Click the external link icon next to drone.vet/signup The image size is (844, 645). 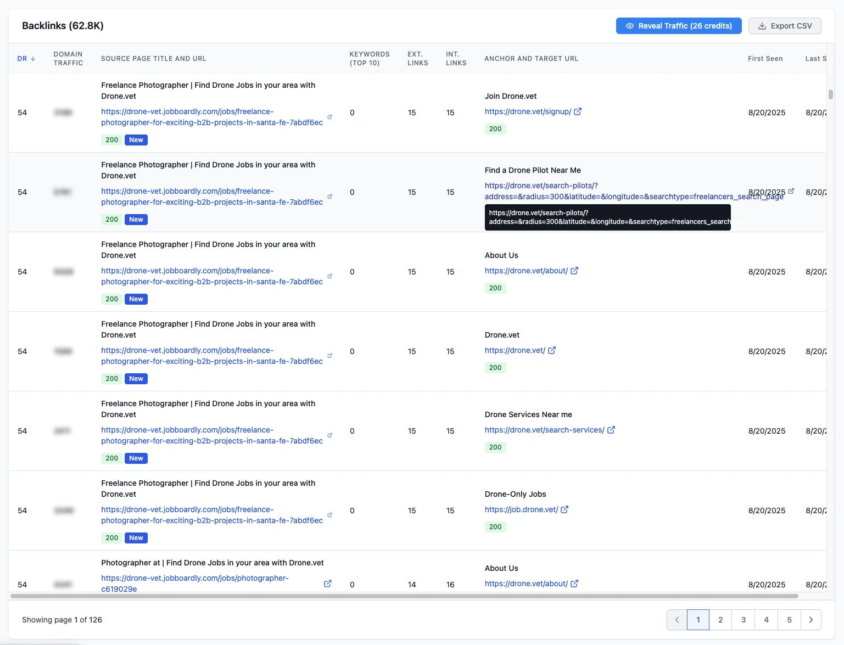[x=578, y=111]
